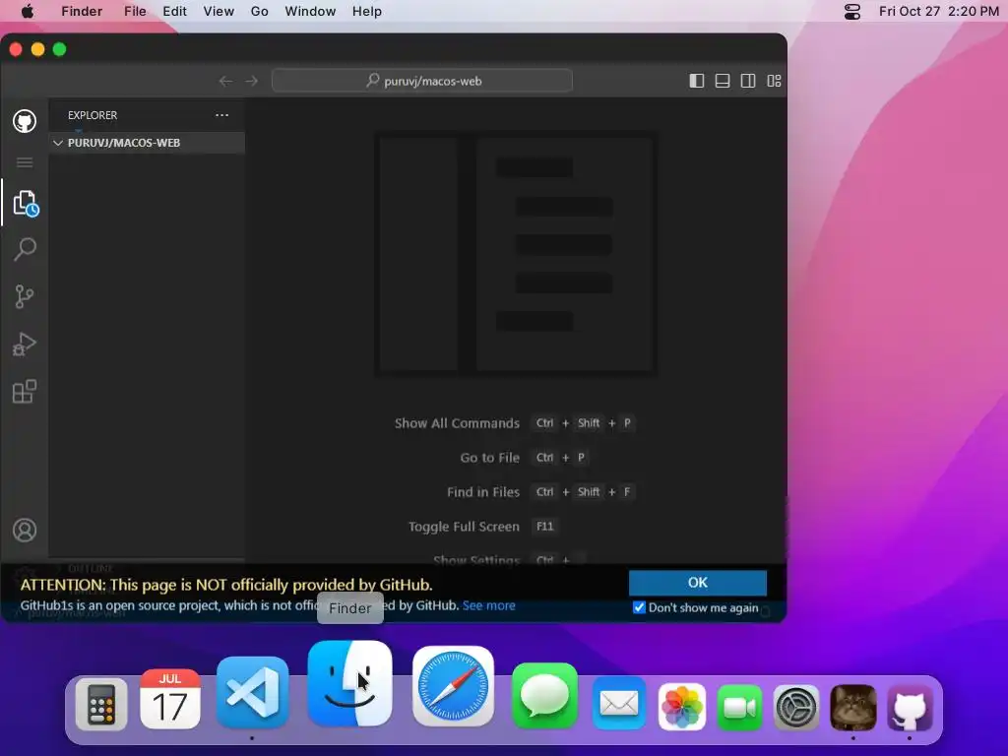This screenshot has width=1008, height=756.
Task: Open the Run and Debug icon
Action: pos(25,344)
